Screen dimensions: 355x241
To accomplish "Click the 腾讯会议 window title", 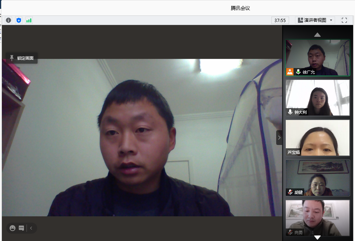I will (240, 8).
